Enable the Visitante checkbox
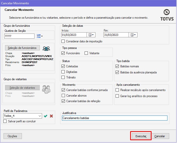 (x=86, y=53)
